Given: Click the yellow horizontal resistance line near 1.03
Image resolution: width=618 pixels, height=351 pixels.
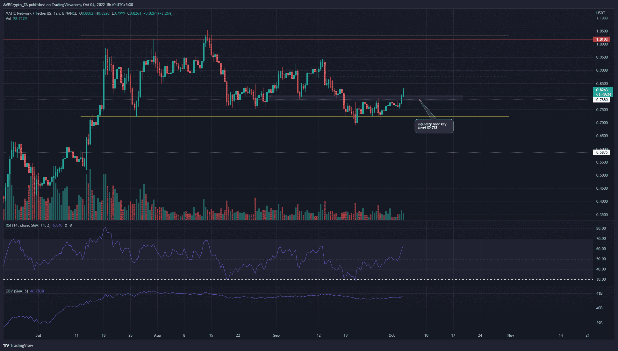Looking at the screenshot, I should tap(295, 36).
